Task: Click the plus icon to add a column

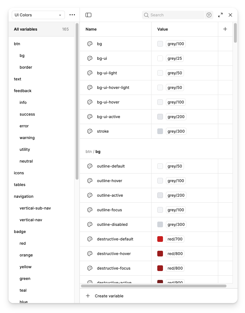Action: (x=225, y=29)
